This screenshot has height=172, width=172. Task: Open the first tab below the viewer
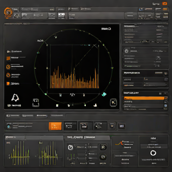click(13, 116)
